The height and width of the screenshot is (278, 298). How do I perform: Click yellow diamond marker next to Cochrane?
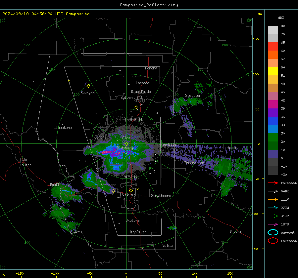pos(113,191)
